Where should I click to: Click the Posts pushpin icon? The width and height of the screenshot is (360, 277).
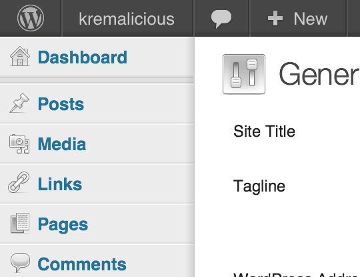[19, 103]
